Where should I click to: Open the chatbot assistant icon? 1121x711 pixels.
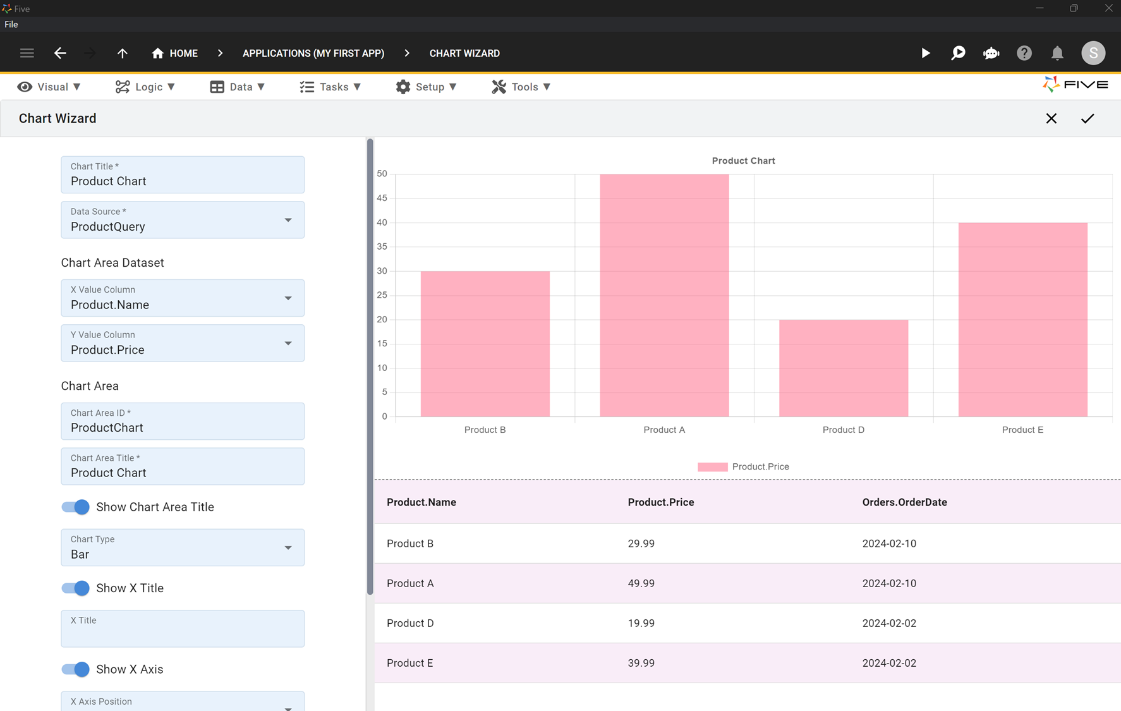(991, 53)
